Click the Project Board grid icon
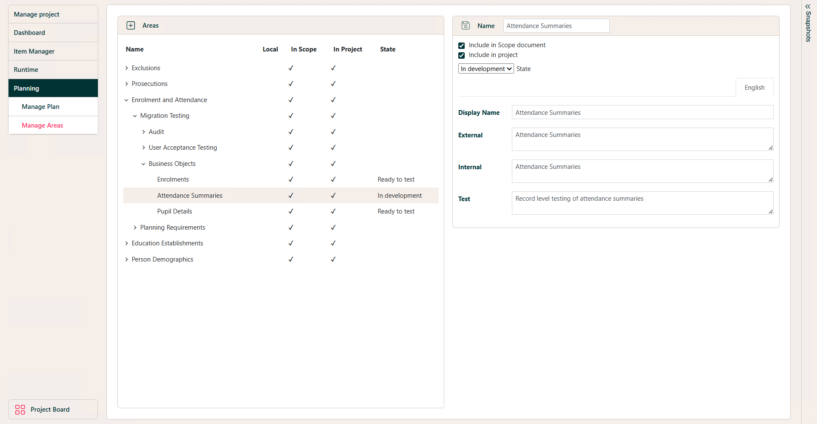Image resolution: width=817 pixels, height=424 pixels. (20, 410)
